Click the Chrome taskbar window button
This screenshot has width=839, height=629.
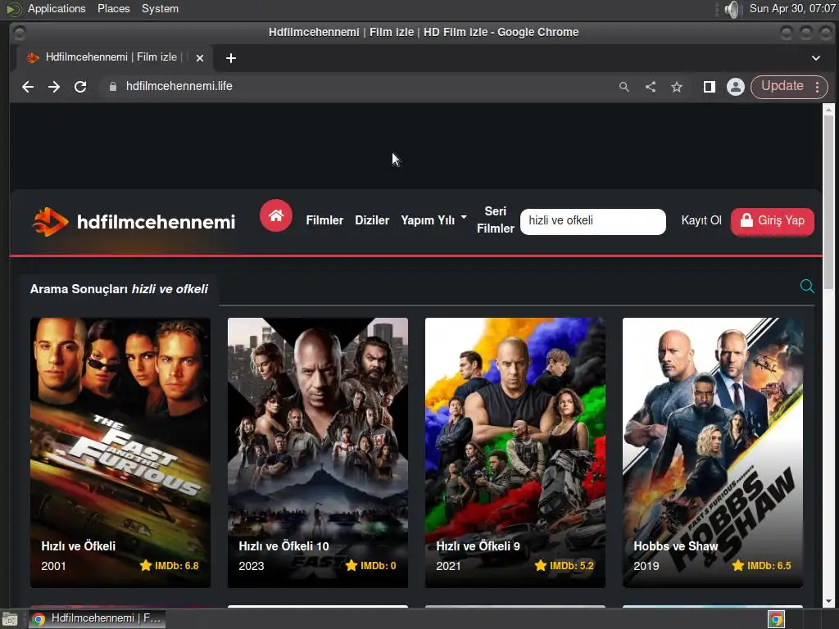[97, 619]
